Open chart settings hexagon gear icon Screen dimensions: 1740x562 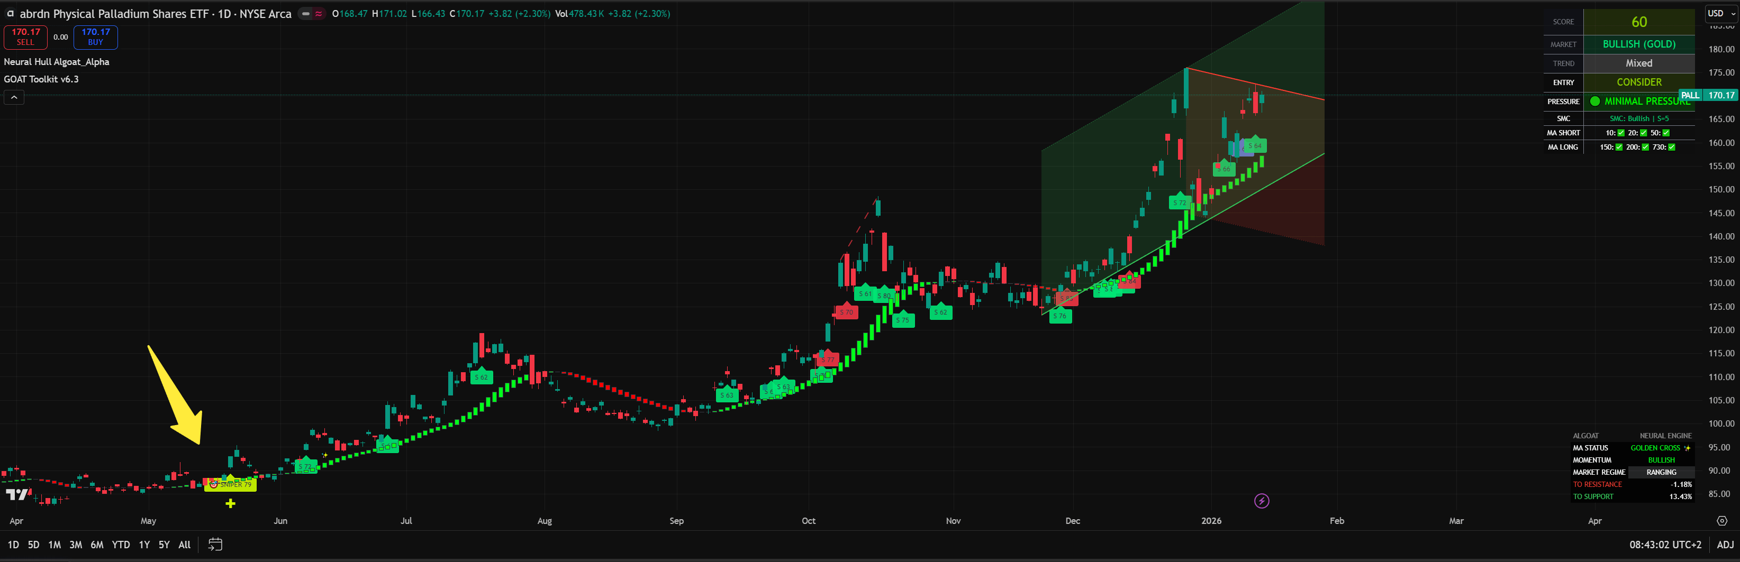[1722, 521]
